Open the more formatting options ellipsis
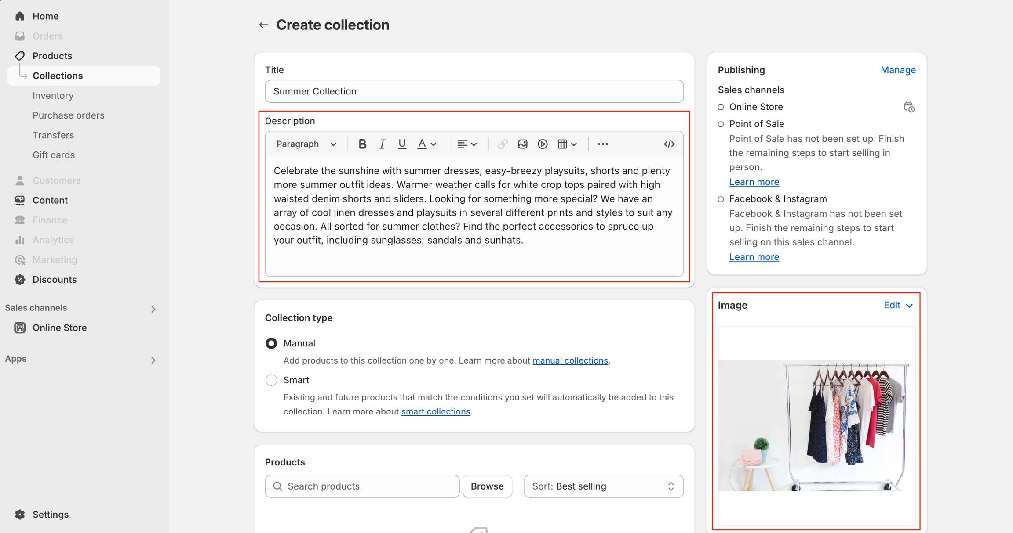Image resolution: width=1013 pixels, height=533 pixels. [603, 144]
